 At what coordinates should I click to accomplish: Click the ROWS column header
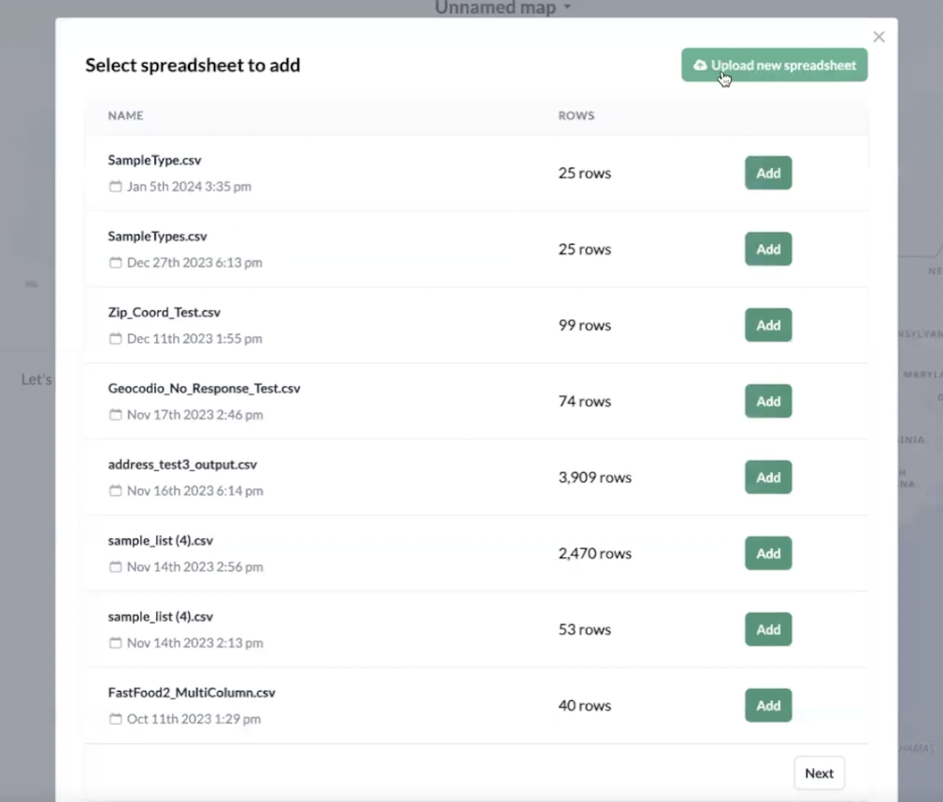pyautogui.click(x=576, y=116)
